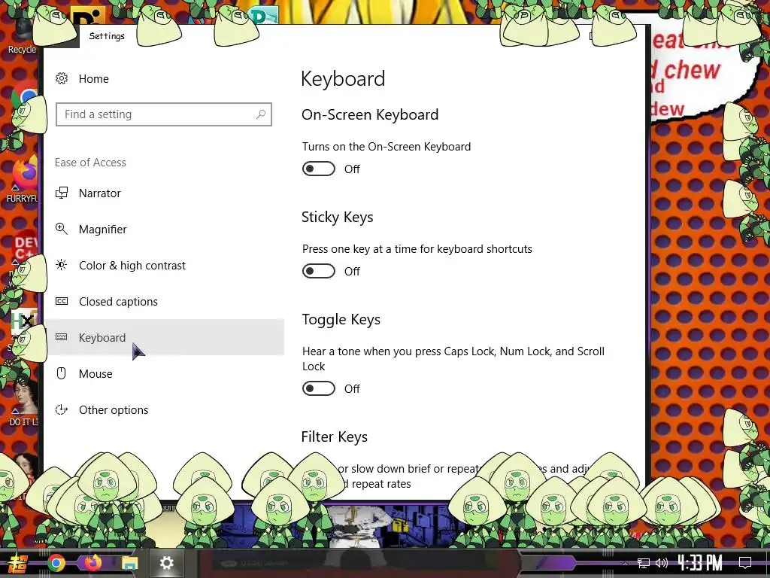Click the Ease of Access label

tap(90, 163)
